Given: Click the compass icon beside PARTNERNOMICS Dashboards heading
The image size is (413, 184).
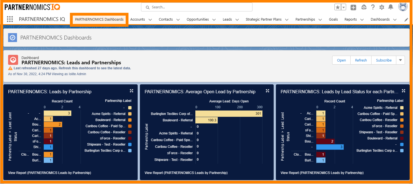Looking at the screenshot, I should (x=13, y=38).
